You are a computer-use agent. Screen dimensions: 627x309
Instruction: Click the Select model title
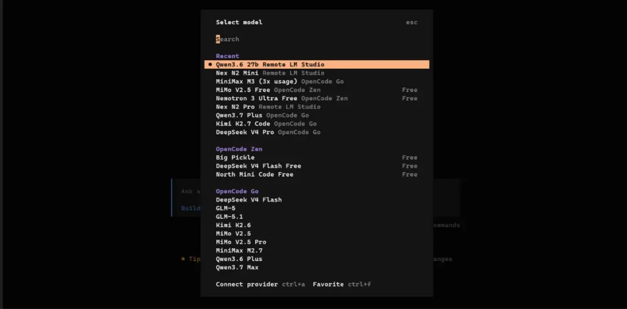pyautogui.click(x=239, y=23)
